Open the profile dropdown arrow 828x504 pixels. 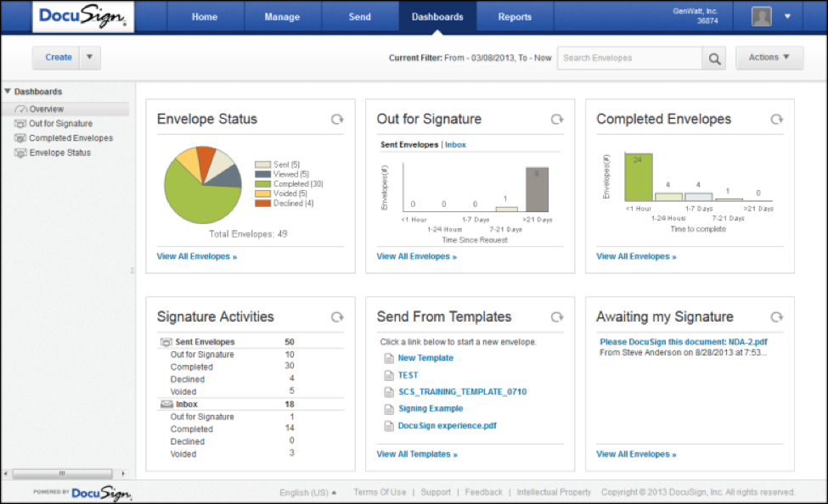coord(787,16)
